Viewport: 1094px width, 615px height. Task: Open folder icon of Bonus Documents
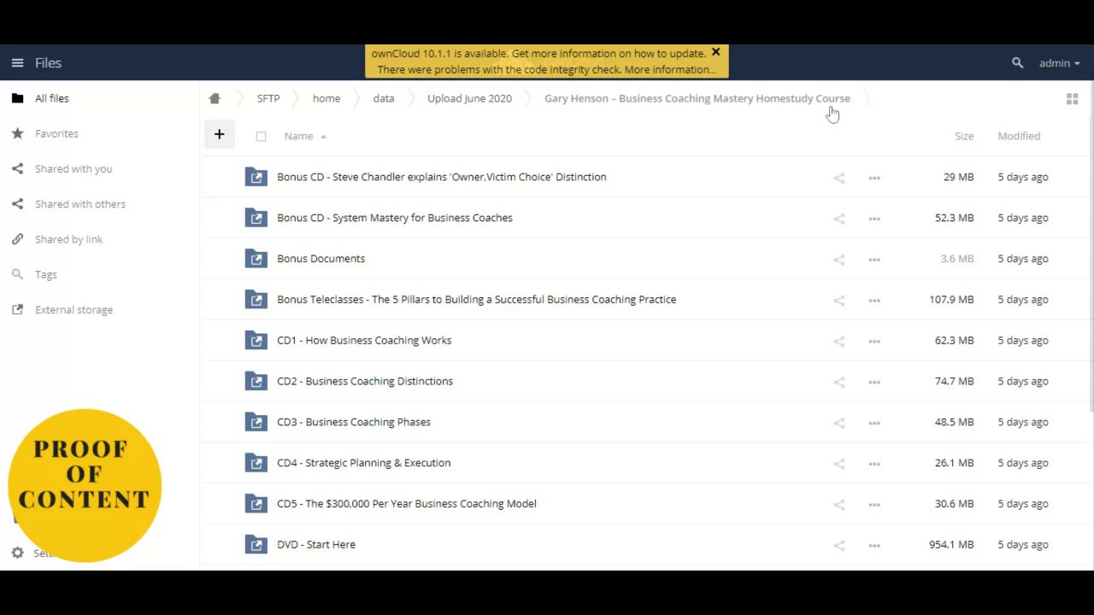click(256, 258)
